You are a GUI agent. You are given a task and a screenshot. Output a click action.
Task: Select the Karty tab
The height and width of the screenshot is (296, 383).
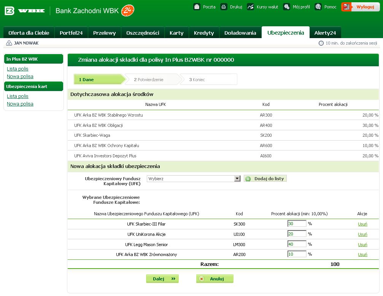pyautogui.click(x=176, y=33)
